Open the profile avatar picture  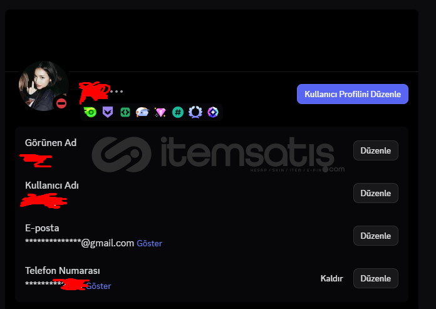pyautogui.click(x=44, y=86)
